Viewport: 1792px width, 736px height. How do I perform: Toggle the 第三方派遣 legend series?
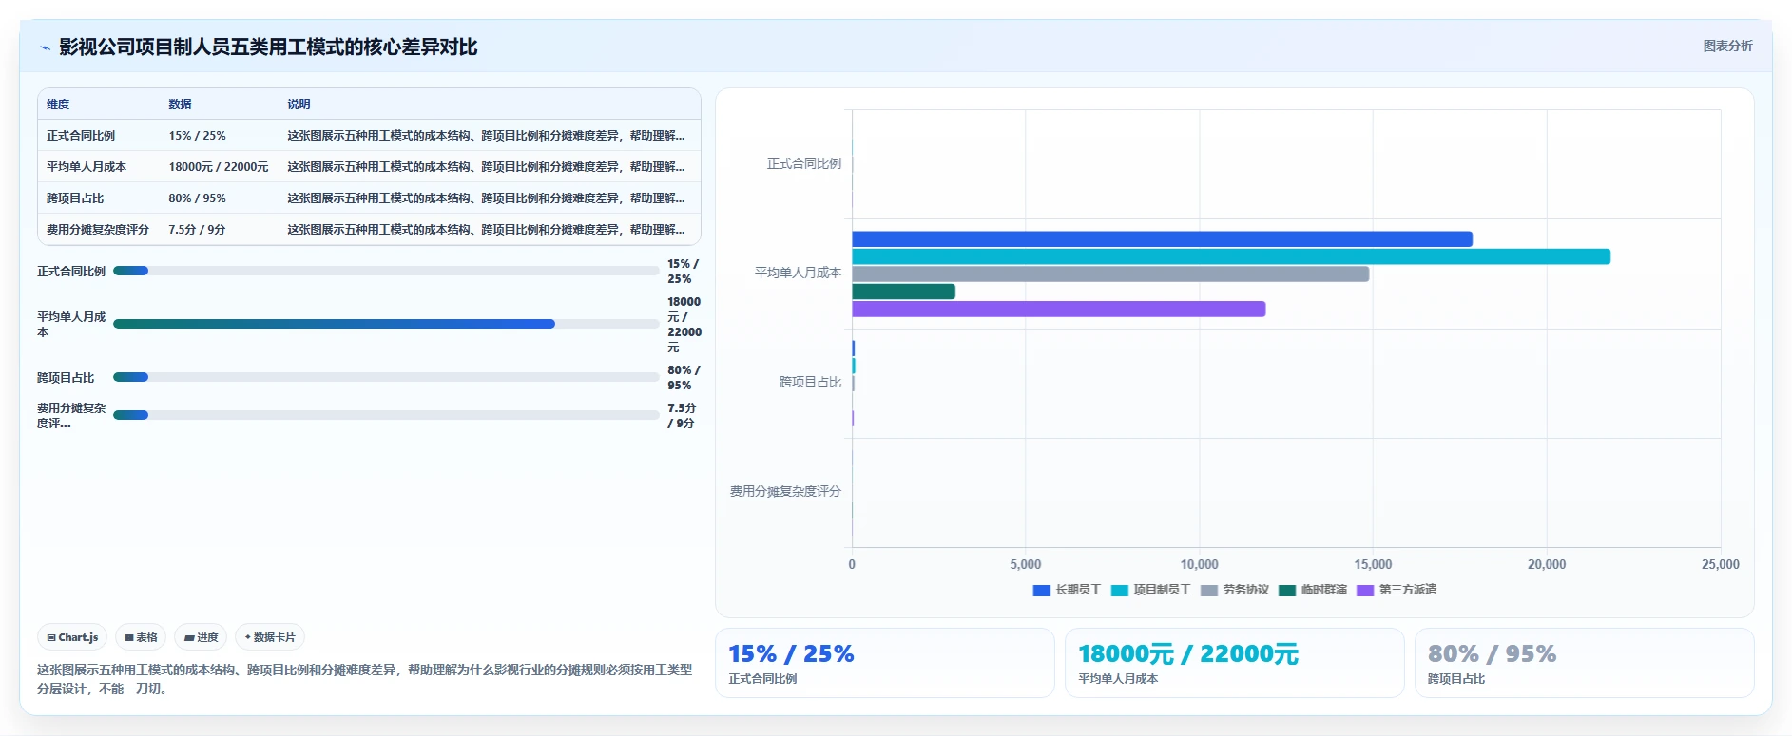click(x=1396, y=590)
